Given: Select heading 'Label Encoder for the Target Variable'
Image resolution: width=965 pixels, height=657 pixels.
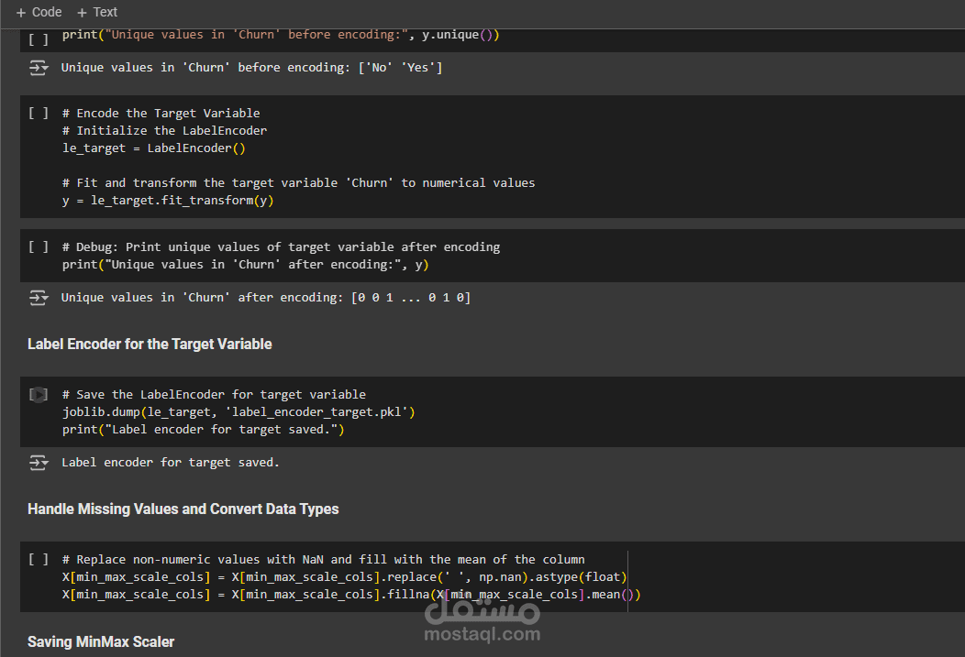Looking at the screenshot, I should click(150, 345).
